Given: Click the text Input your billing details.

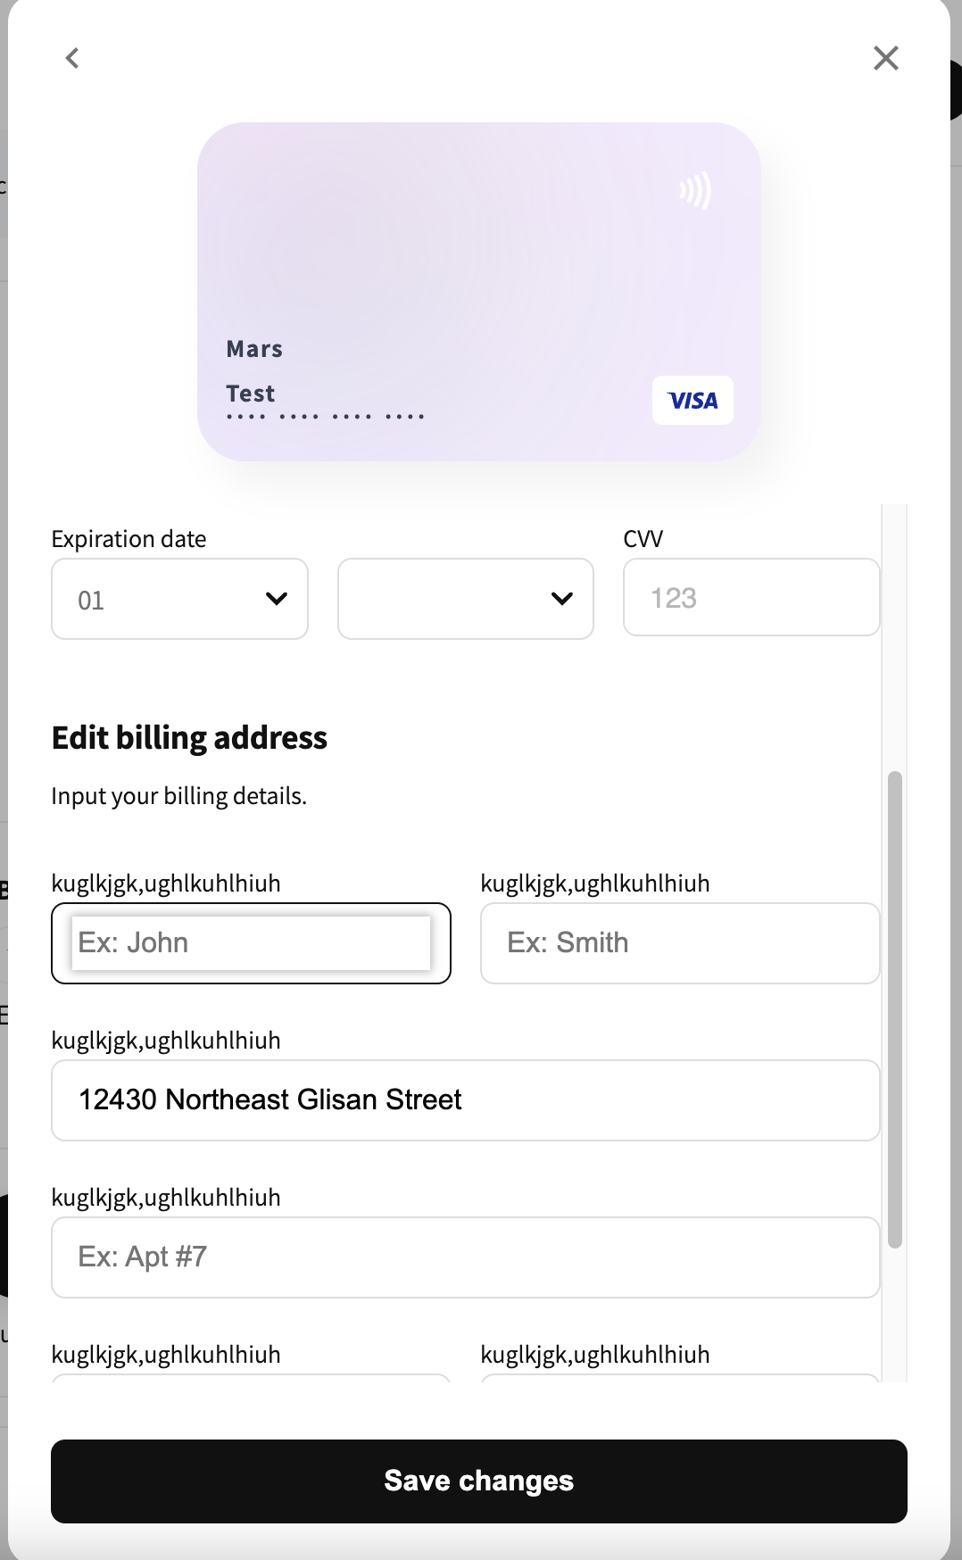Looking at the screenshot, I should (x=179, y=796).
